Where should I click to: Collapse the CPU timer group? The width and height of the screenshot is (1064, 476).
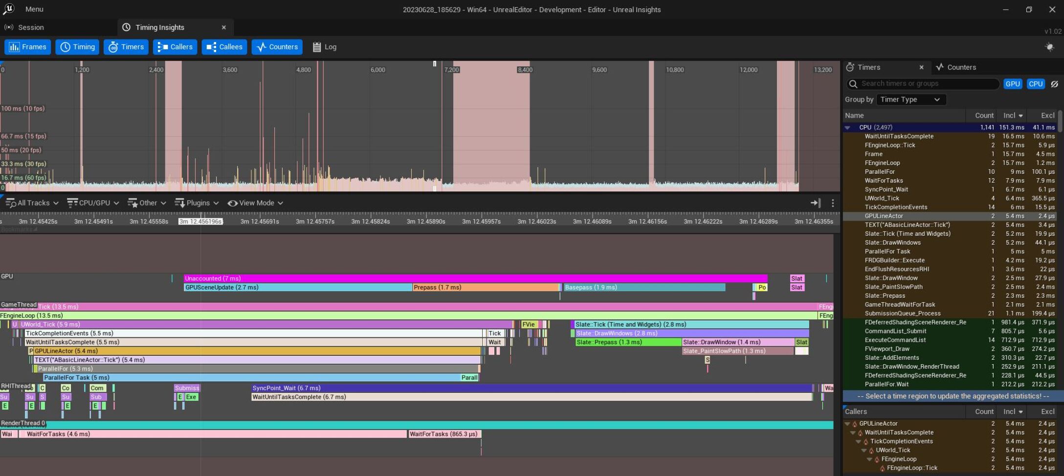click(847, 127)
